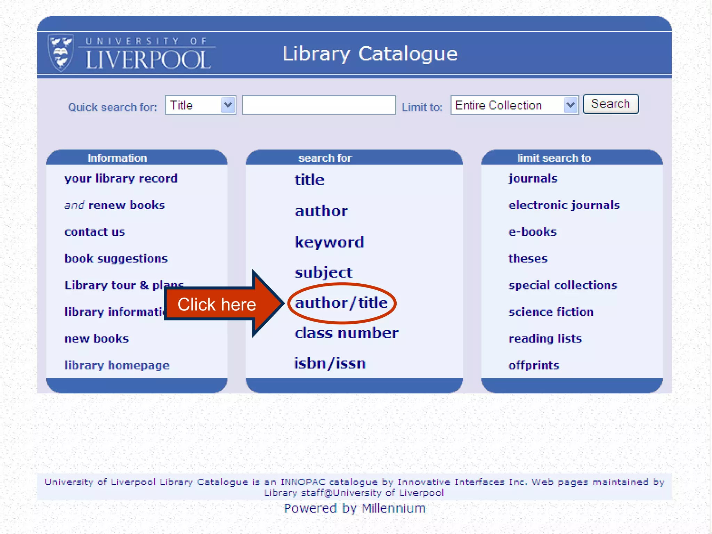Go to the contact us page
712x534 pixels.
[x=95, y=232]
